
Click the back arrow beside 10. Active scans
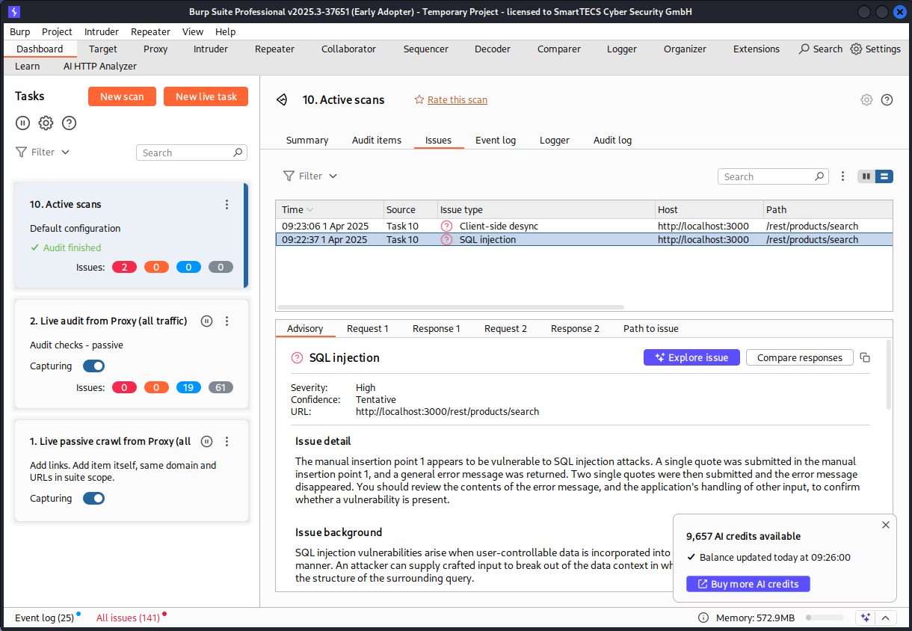(x=282, y=99)
